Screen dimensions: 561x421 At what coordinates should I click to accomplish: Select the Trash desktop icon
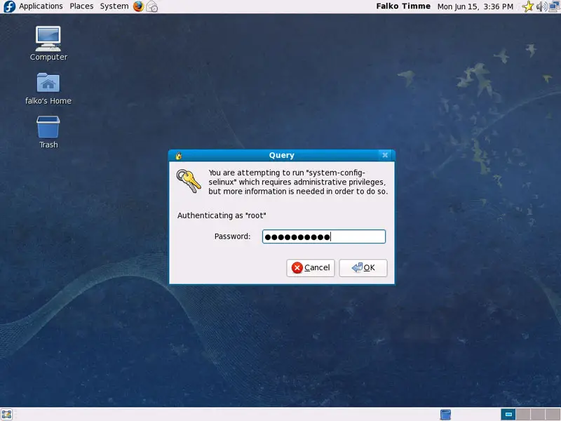pyautogui.click(x=48, y=132)
